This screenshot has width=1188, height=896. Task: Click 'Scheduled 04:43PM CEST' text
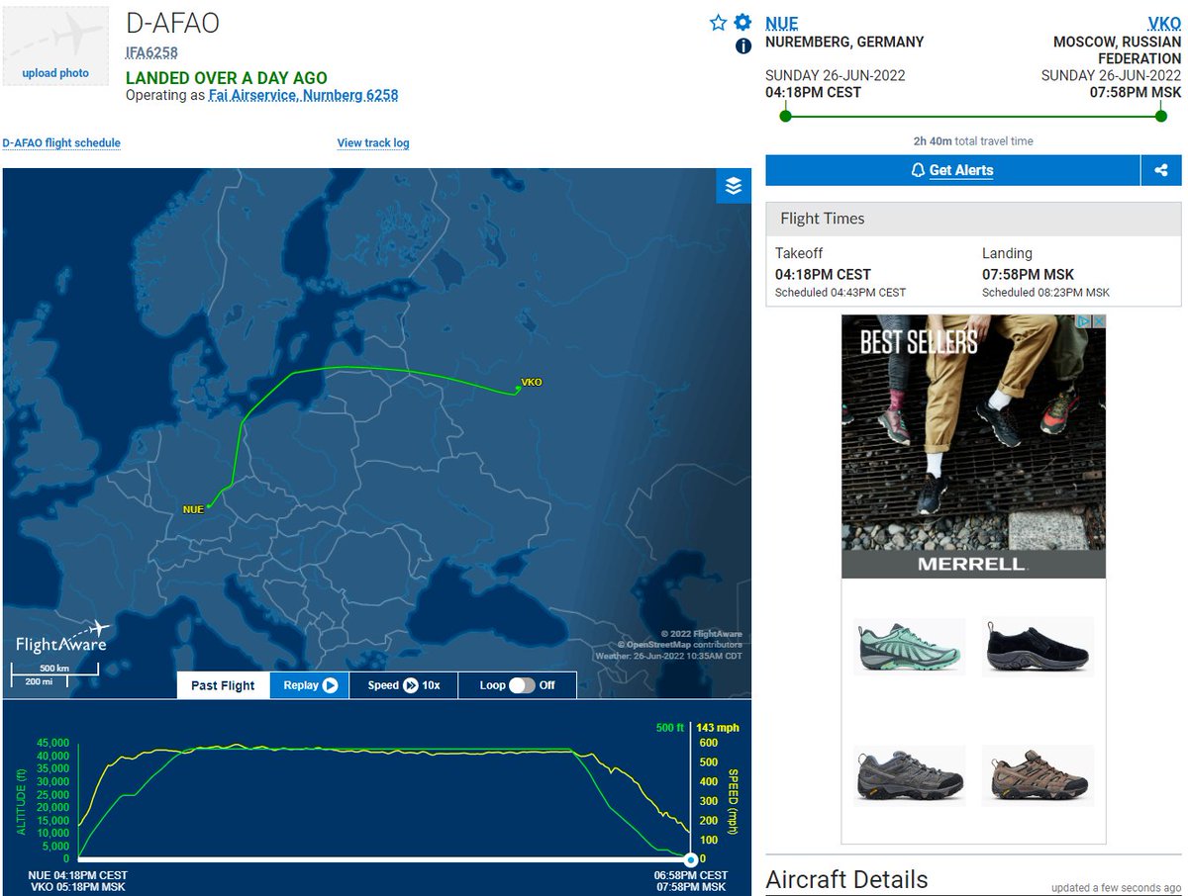pyautogui.click(x=841, y=293)
